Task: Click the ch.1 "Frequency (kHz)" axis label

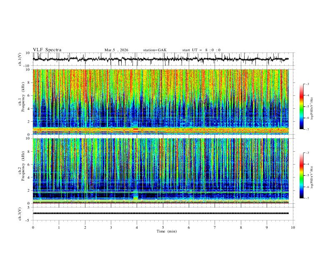Action: [23, 97]
